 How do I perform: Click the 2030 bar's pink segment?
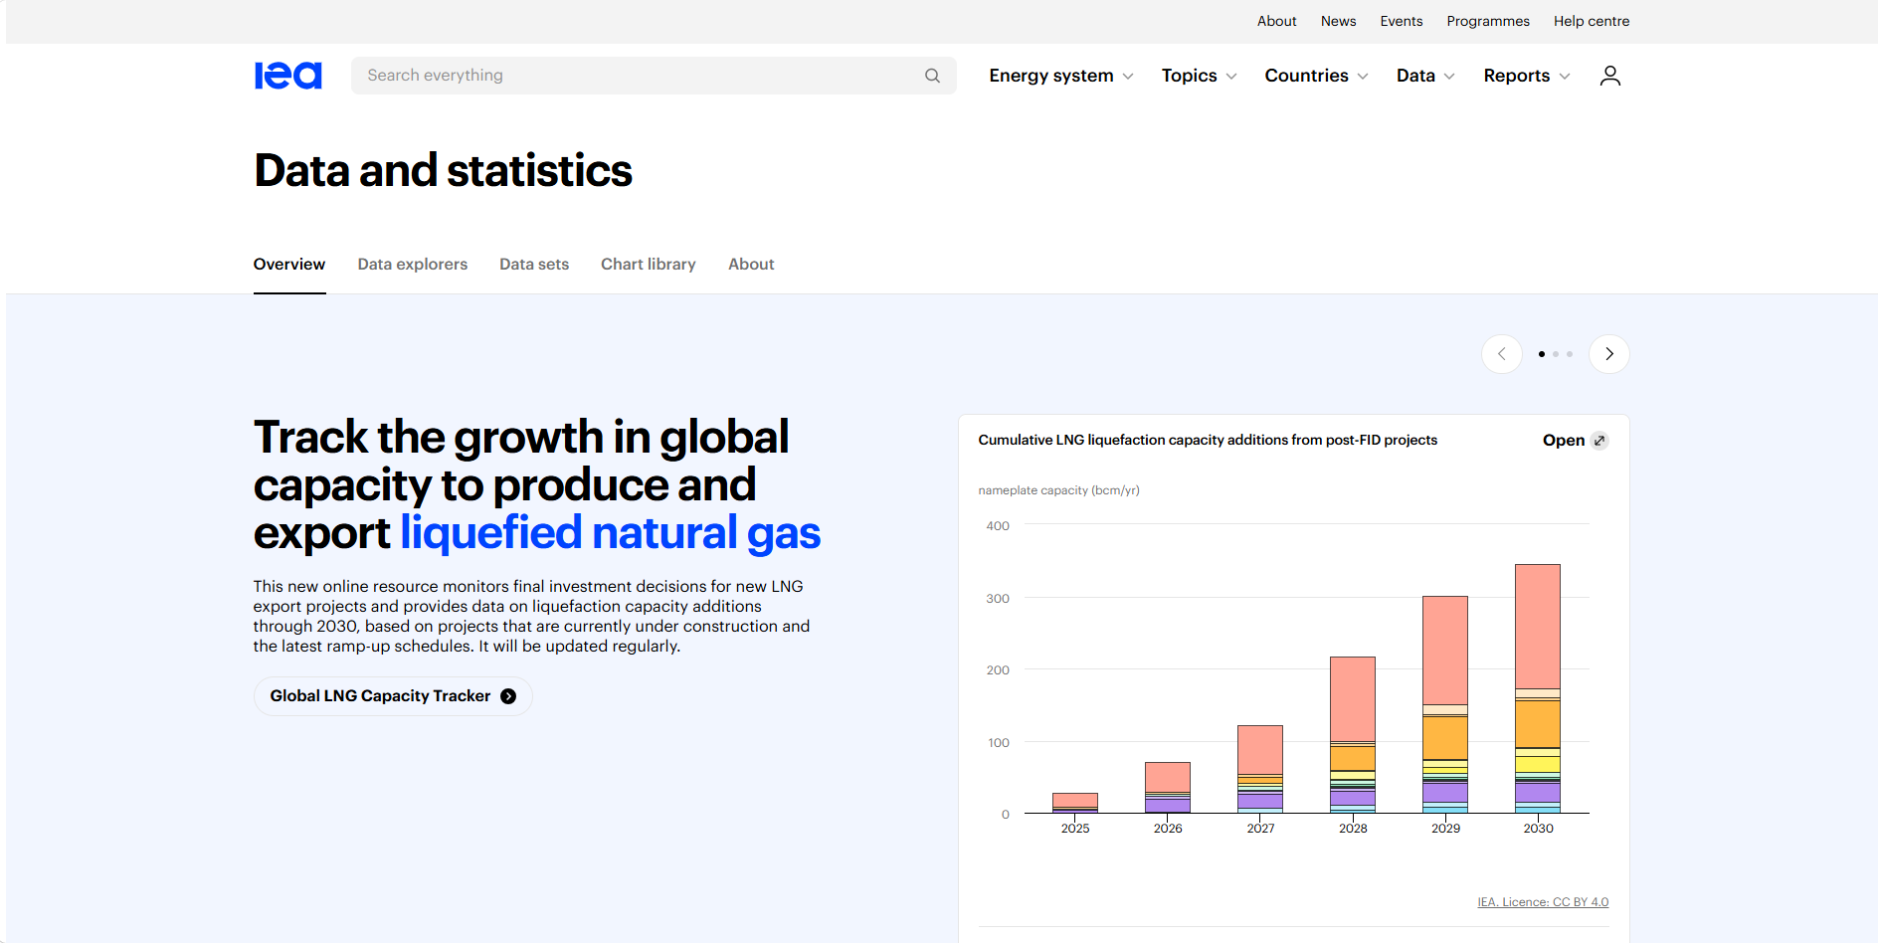[1538, 627]
